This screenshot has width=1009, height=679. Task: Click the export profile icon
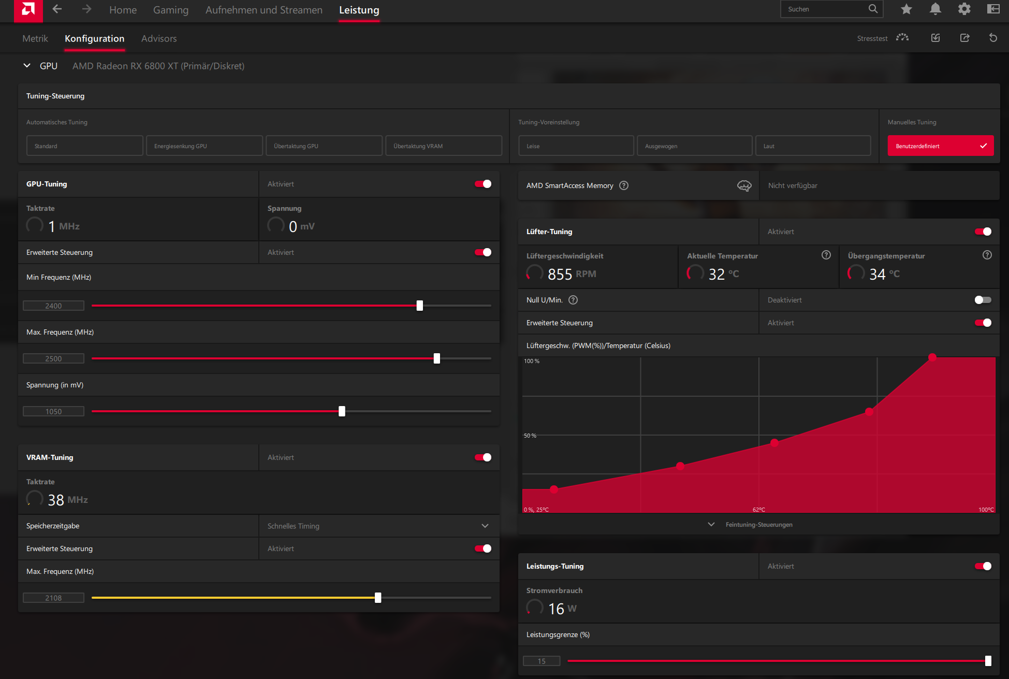point(964,38)
